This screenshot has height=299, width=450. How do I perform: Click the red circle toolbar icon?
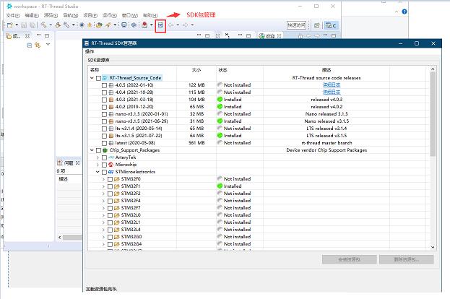[x=144, y=25]
